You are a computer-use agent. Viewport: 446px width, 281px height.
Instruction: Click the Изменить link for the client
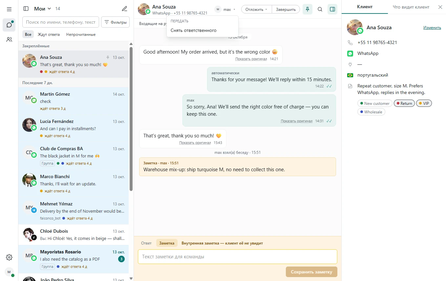pos(432,28)
